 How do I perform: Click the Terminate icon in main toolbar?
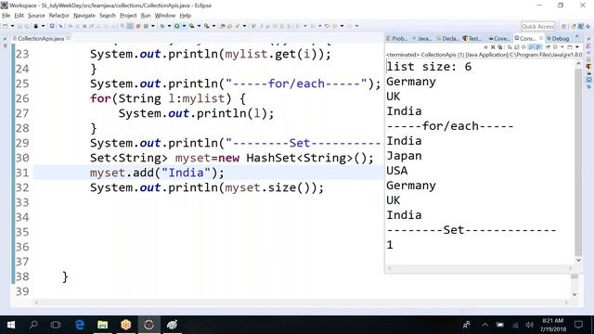coord(84,26)
